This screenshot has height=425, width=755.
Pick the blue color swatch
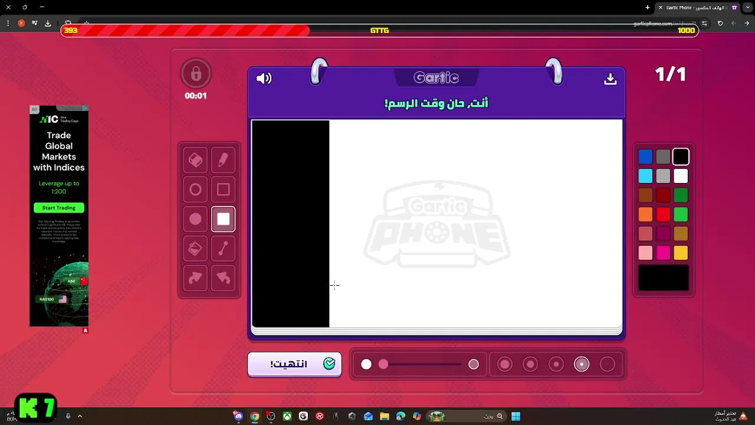click(645, 156)
